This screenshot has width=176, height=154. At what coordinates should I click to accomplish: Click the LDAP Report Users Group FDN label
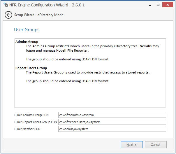point(36,122)
